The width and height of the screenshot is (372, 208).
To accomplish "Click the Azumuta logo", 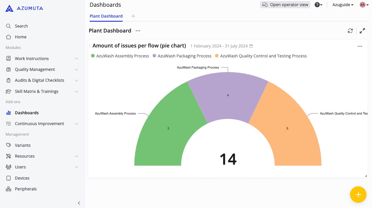I will pyautogui.click(x=24, y=8).
